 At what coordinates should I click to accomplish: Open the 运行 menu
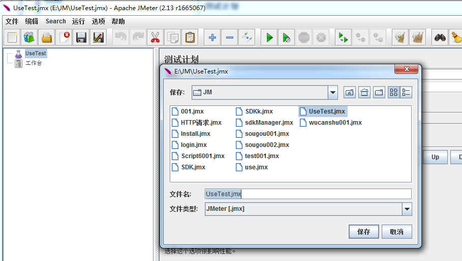point(78,21)
